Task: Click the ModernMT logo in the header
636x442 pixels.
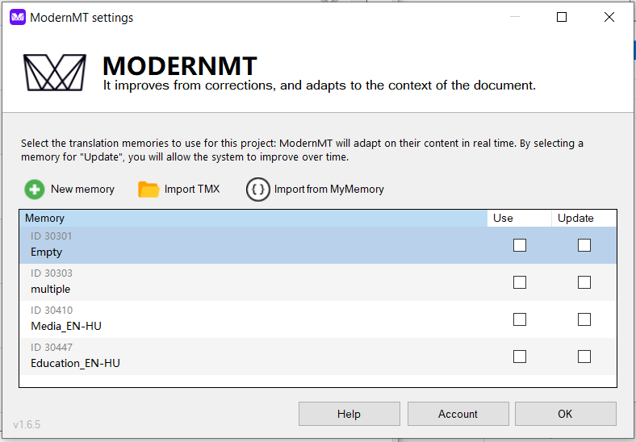Action: [55, 73]
